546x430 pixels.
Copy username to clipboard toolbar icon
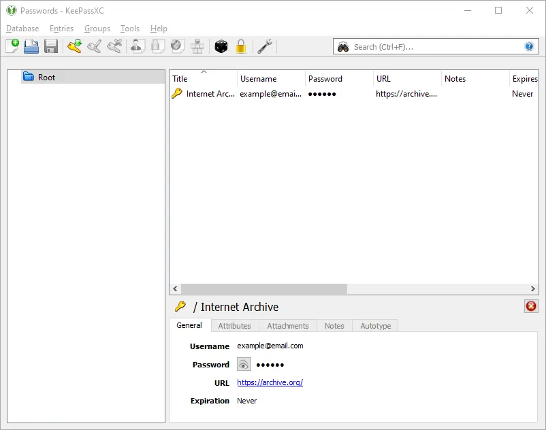[138, 46]
